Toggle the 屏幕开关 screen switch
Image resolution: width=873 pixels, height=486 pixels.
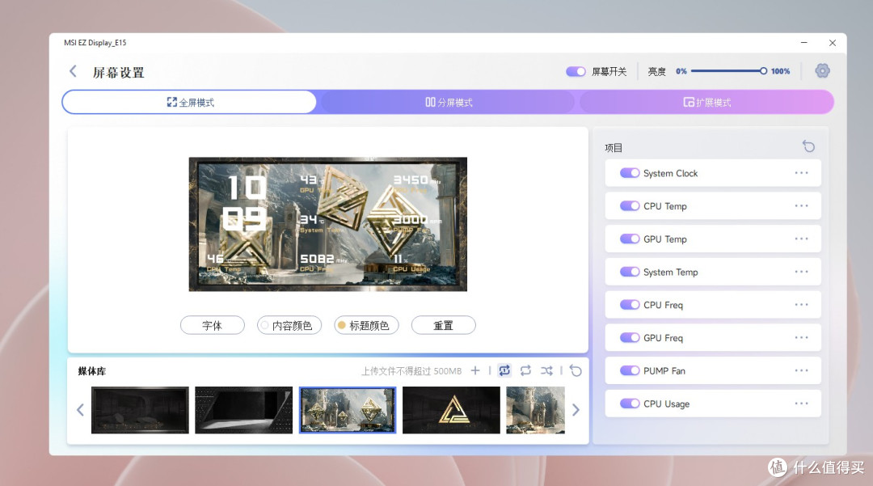pos(576,71)
